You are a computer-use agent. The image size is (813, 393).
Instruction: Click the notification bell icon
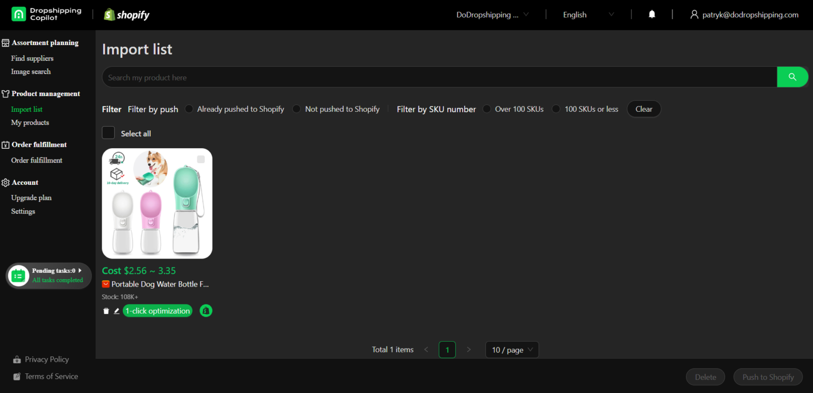(652, 14)
